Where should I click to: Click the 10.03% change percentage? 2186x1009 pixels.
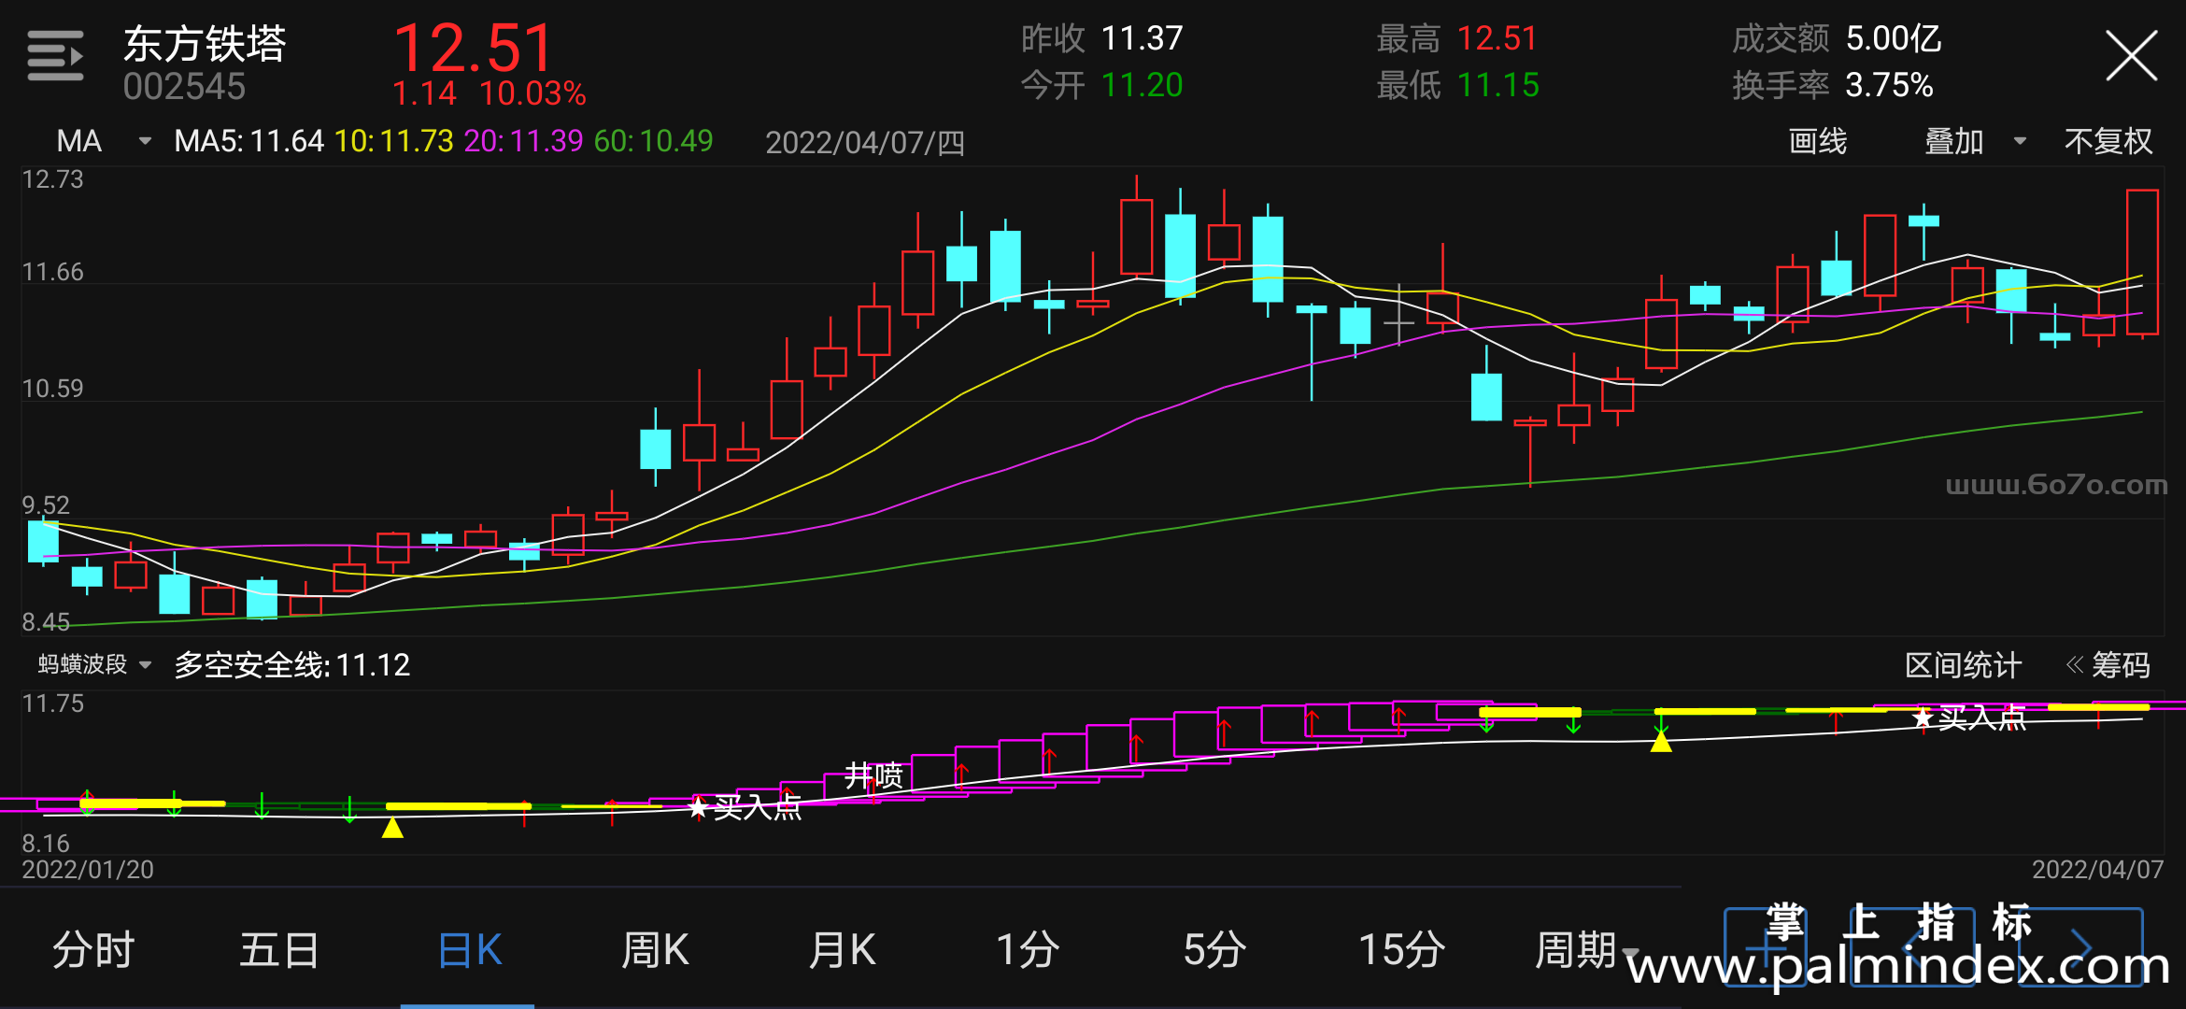(x=532, y=93)
